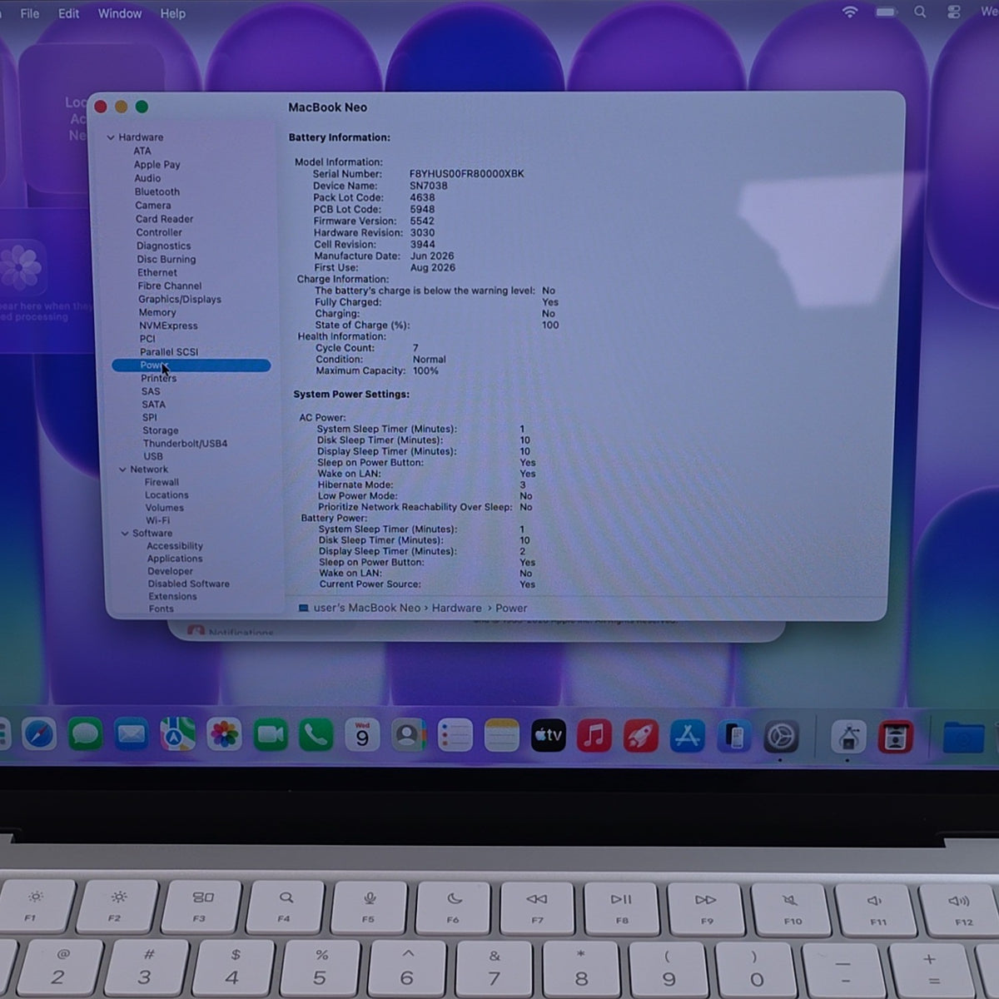Collapse the Network section in sidebar

tap(122, 470)
